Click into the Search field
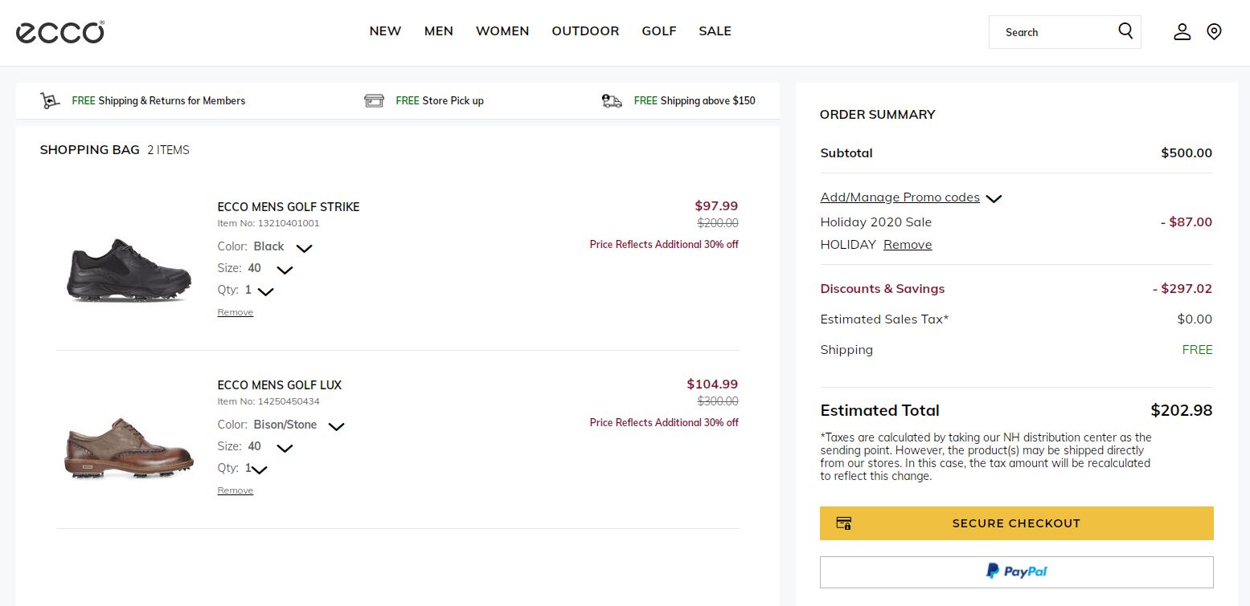The height and width of the screenshot is (606, 1250). pyautogui.click(x=1053, y=32)
